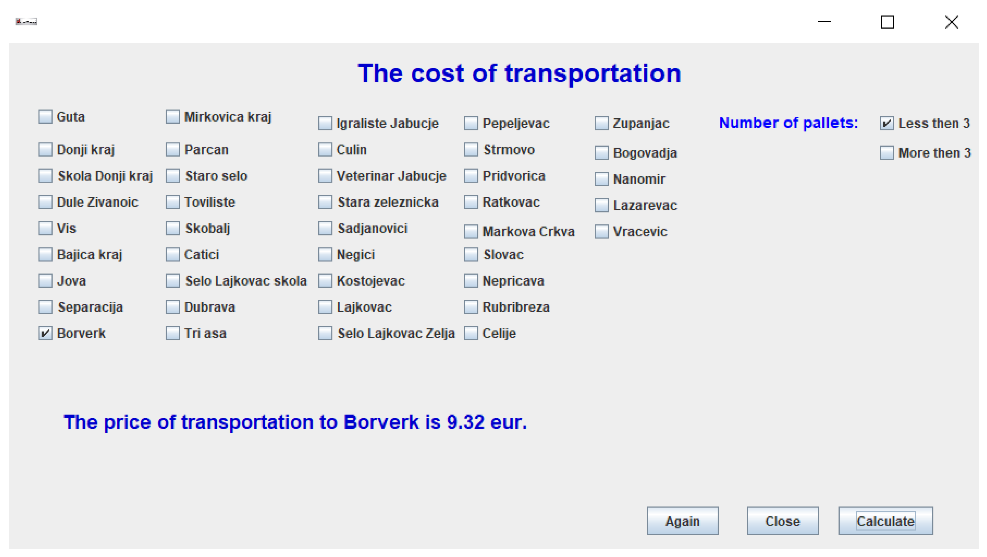This screenshot has width=987, height=557.
Task: Uncheck the Less then 3 option
Action: click(886, 123)
